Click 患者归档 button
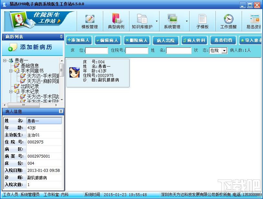Screen dimensions: 263x199 pyautogui.click(x=223, y=40)
